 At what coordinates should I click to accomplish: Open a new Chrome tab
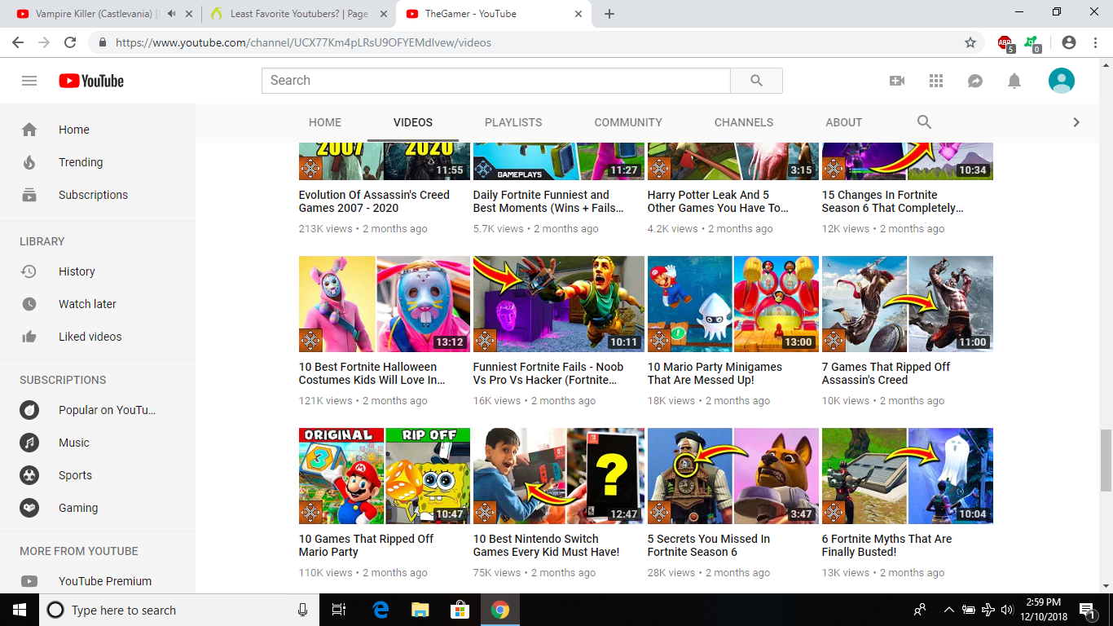point(609,14)
